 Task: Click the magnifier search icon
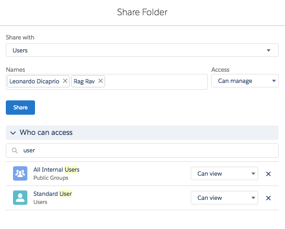pos(15,151)
